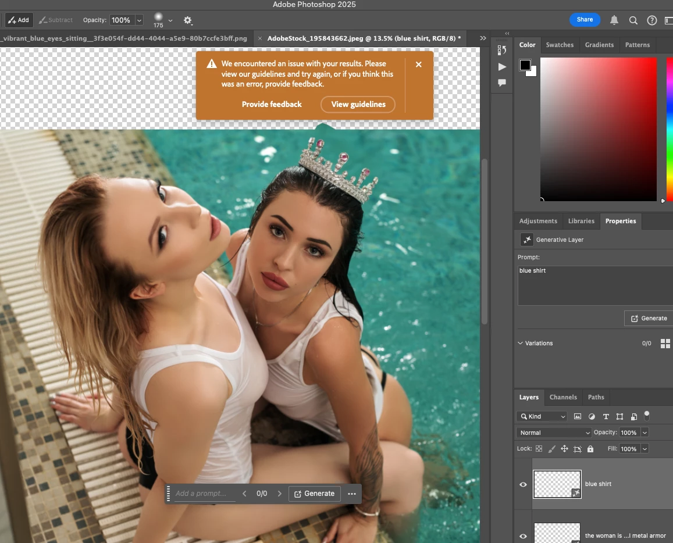Open the layer Opacity dropdown arrow

coord(644,433)
